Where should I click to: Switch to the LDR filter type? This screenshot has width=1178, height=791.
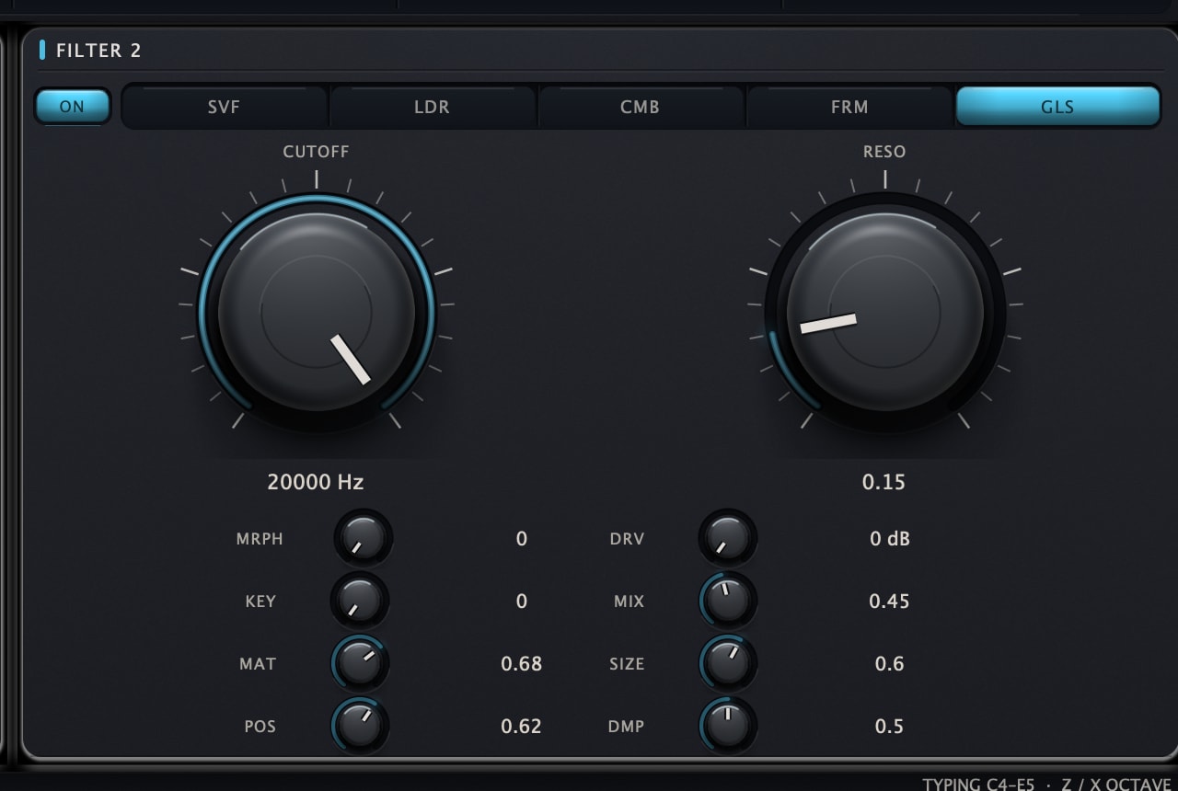click(432, 107)
